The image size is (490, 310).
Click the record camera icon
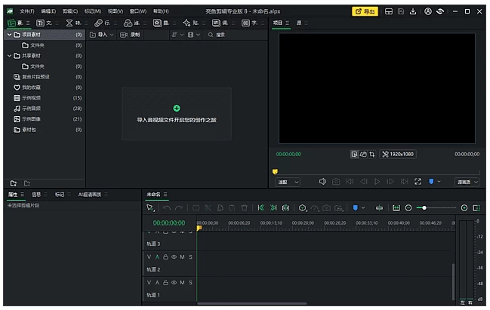tap(124, 35)
